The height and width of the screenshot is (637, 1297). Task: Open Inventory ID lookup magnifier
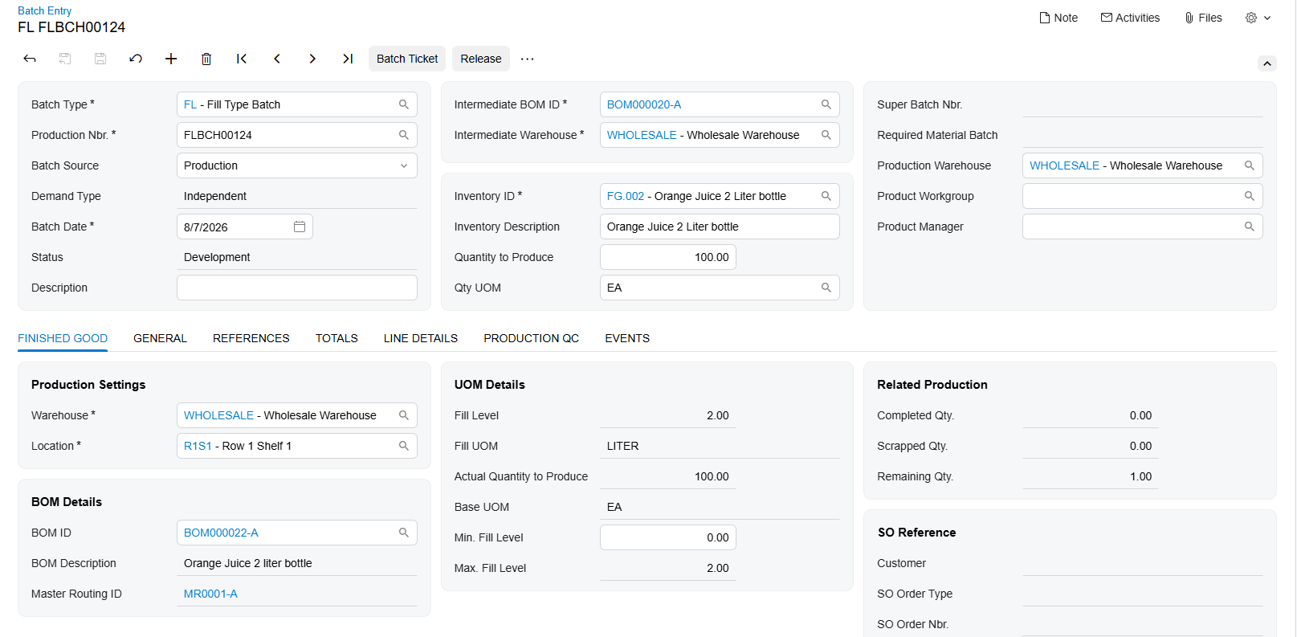826,196
